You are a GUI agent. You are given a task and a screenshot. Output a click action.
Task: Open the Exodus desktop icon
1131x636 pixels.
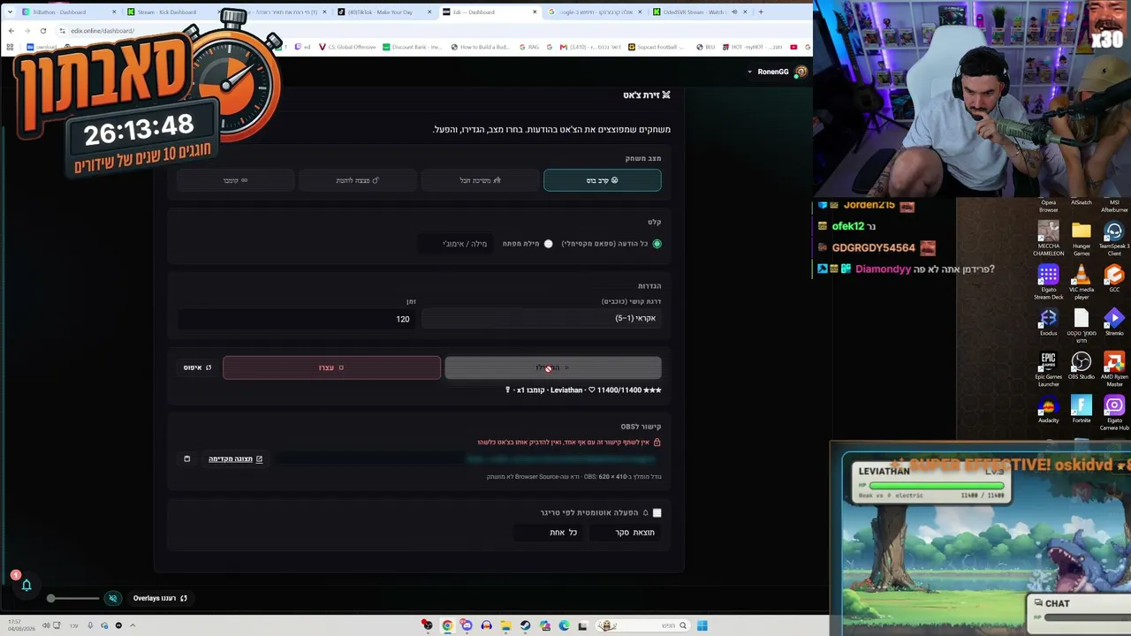click(x=1048, y=322)
